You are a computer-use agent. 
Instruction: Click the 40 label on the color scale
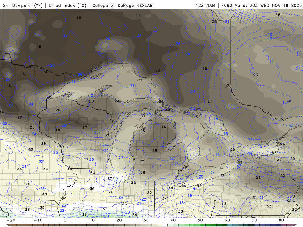[173, 220]
